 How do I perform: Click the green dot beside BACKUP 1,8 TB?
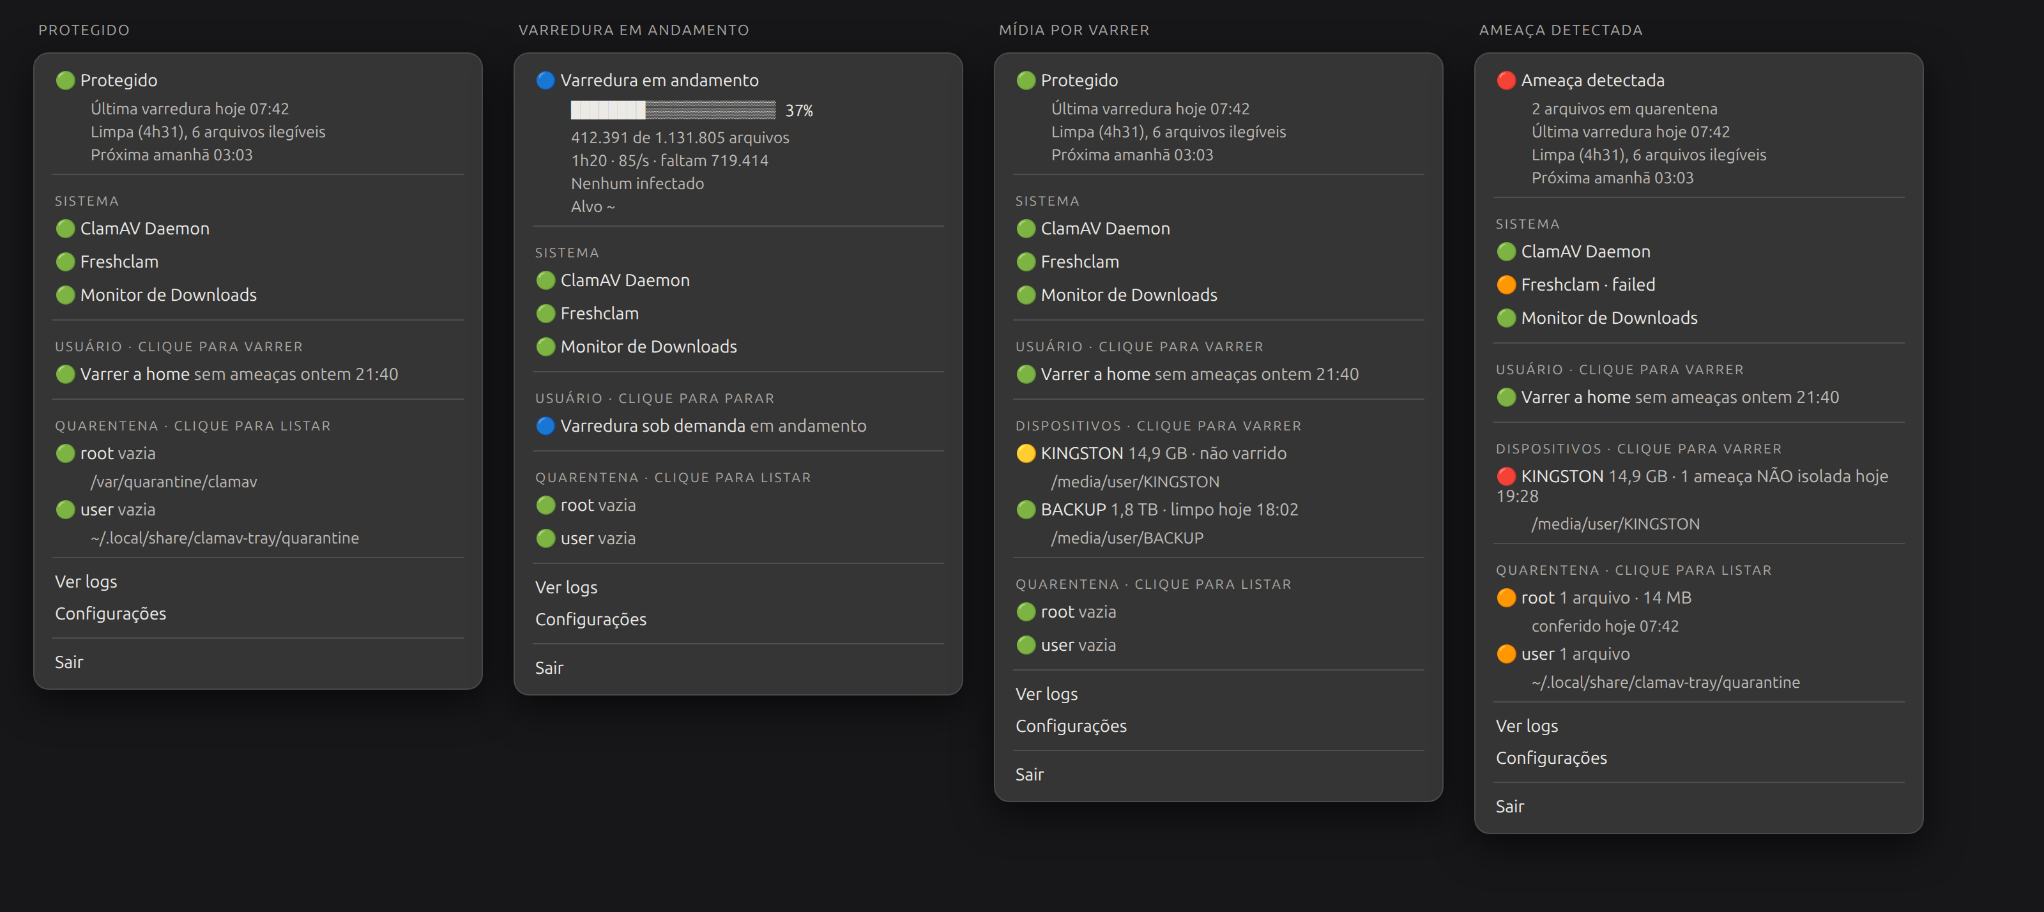1025,510
